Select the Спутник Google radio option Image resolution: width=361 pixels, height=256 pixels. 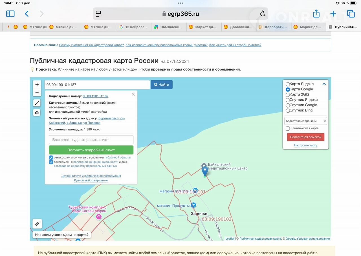tap(288, 105)
